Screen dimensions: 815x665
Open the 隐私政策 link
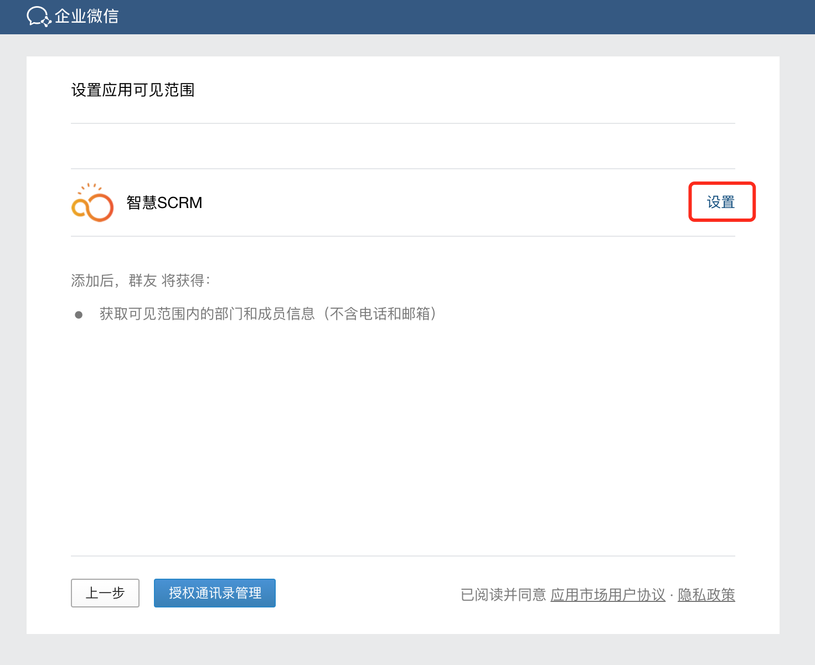(706, 595)
